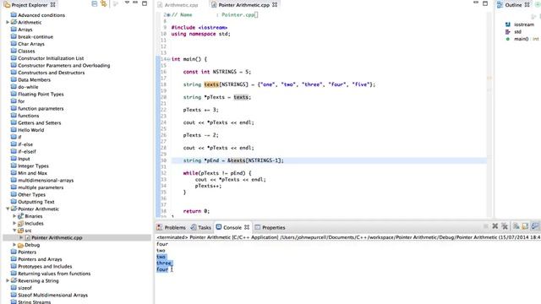This screenshot has height=304, width=541.
Task: Expand the Reversing a String project
Action: (8, 280)
